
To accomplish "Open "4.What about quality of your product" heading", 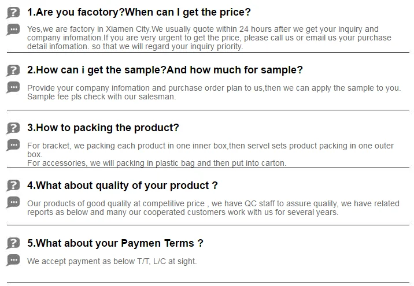I will pyautogui.click(x=122, y=185).
